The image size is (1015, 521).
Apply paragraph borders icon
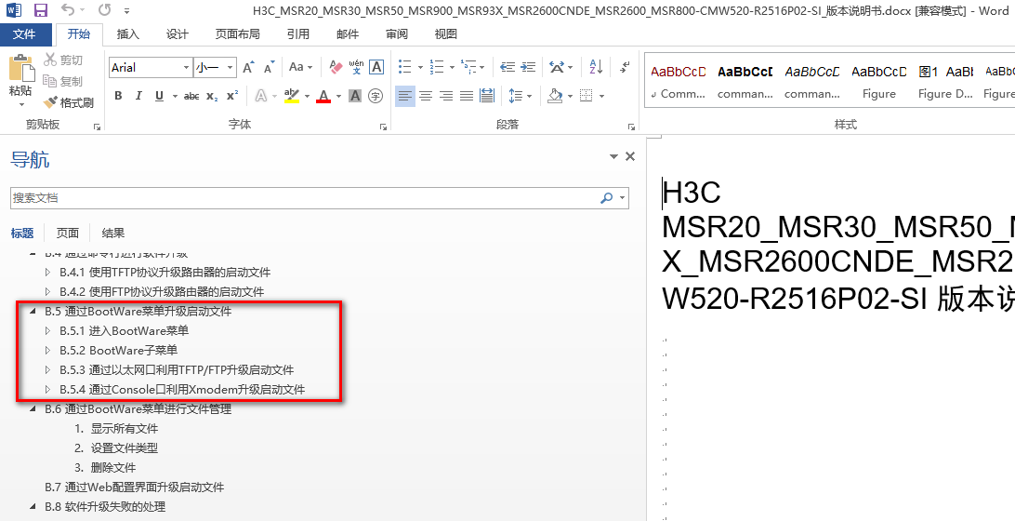[586, 96]
